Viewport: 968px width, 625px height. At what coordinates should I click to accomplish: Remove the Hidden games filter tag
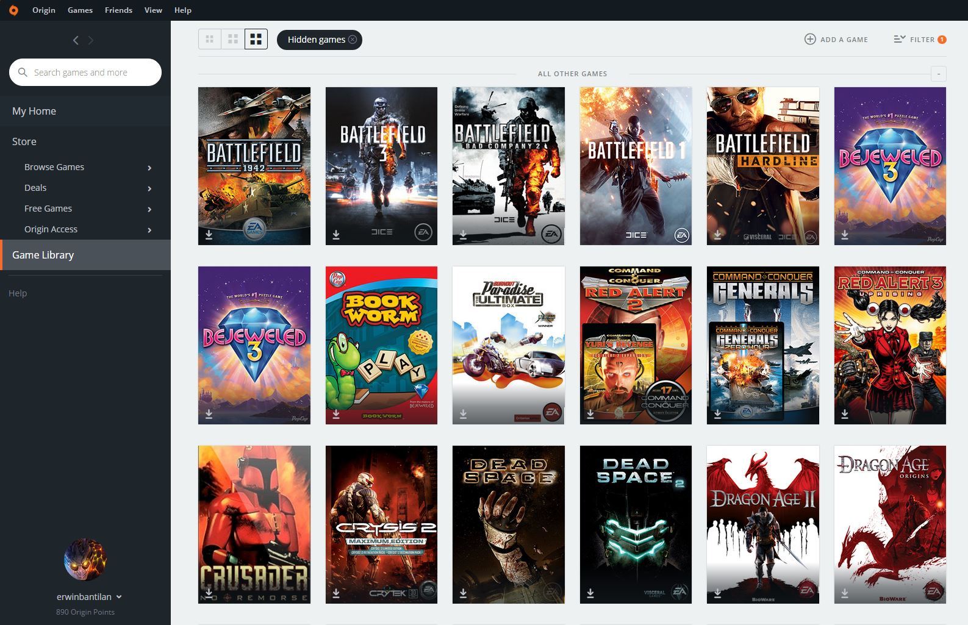353,40
